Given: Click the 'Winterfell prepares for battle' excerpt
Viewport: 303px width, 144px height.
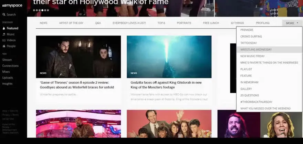Looking at the screenshot, I should coord(58,94).
